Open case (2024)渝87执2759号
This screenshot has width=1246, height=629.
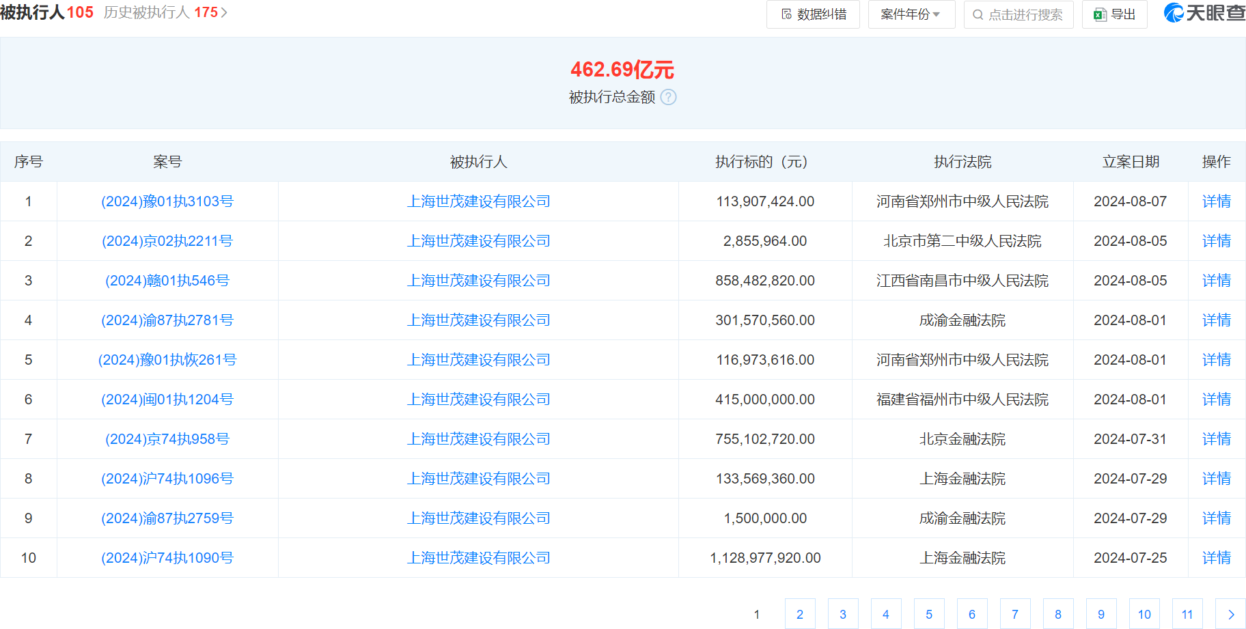tap(167, 518)
